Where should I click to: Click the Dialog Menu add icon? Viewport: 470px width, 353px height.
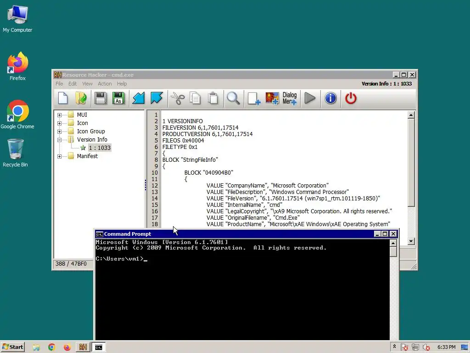[x=290, y=98]
